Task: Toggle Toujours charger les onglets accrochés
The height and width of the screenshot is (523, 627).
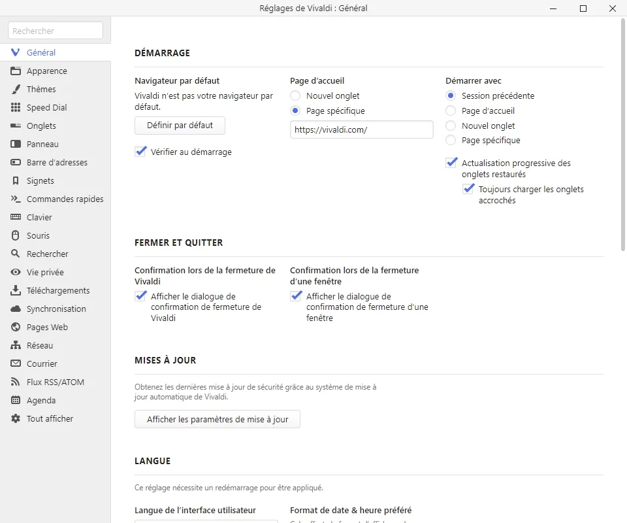Action: click(468, 189)
